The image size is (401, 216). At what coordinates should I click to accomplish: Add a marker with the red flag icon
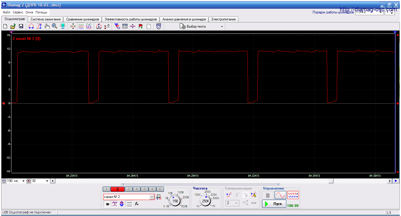(141, 26)
